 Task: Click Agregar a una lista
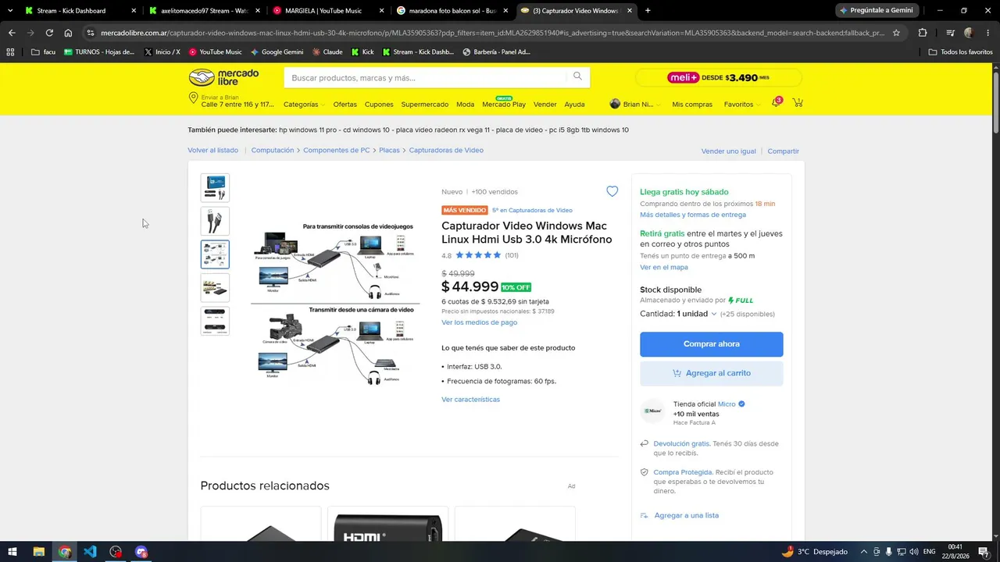(x=686, y=515)
